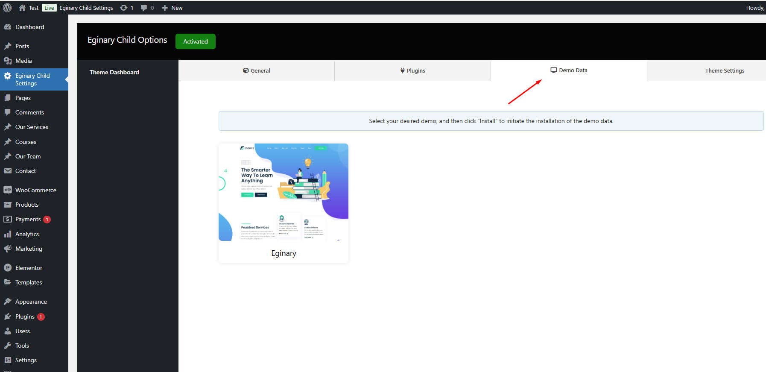Select Theme Dashboard in the options panel
The height and width of the screenshot is (372, 766).
tap(114, 72)
